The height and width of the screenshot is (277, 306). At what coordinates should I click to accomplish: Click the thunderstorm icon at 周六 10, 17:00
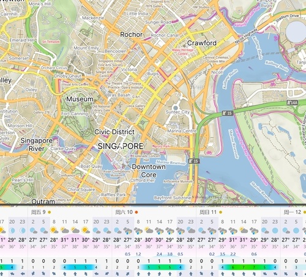tap(170, 231)
